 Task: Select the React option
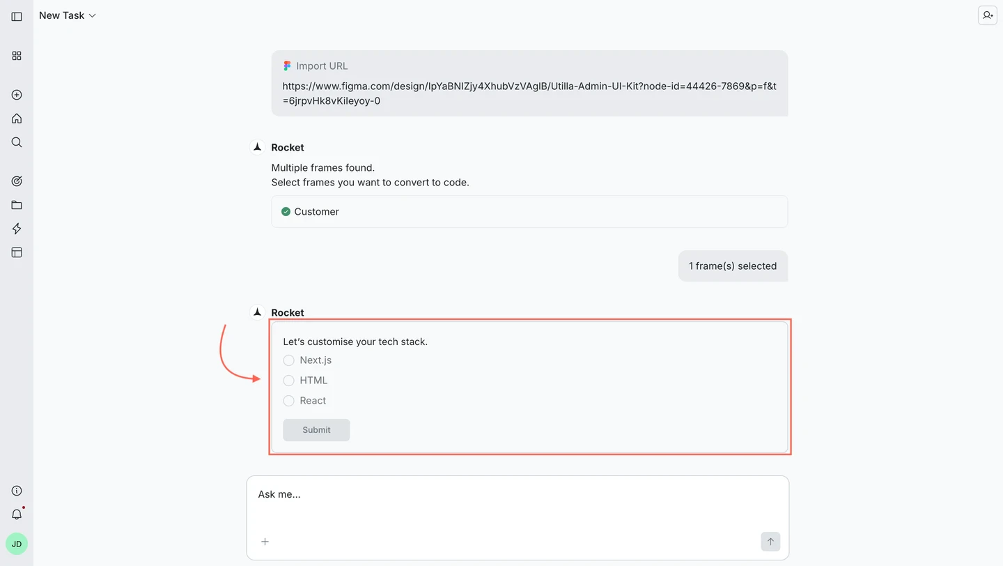coord(288,401)
